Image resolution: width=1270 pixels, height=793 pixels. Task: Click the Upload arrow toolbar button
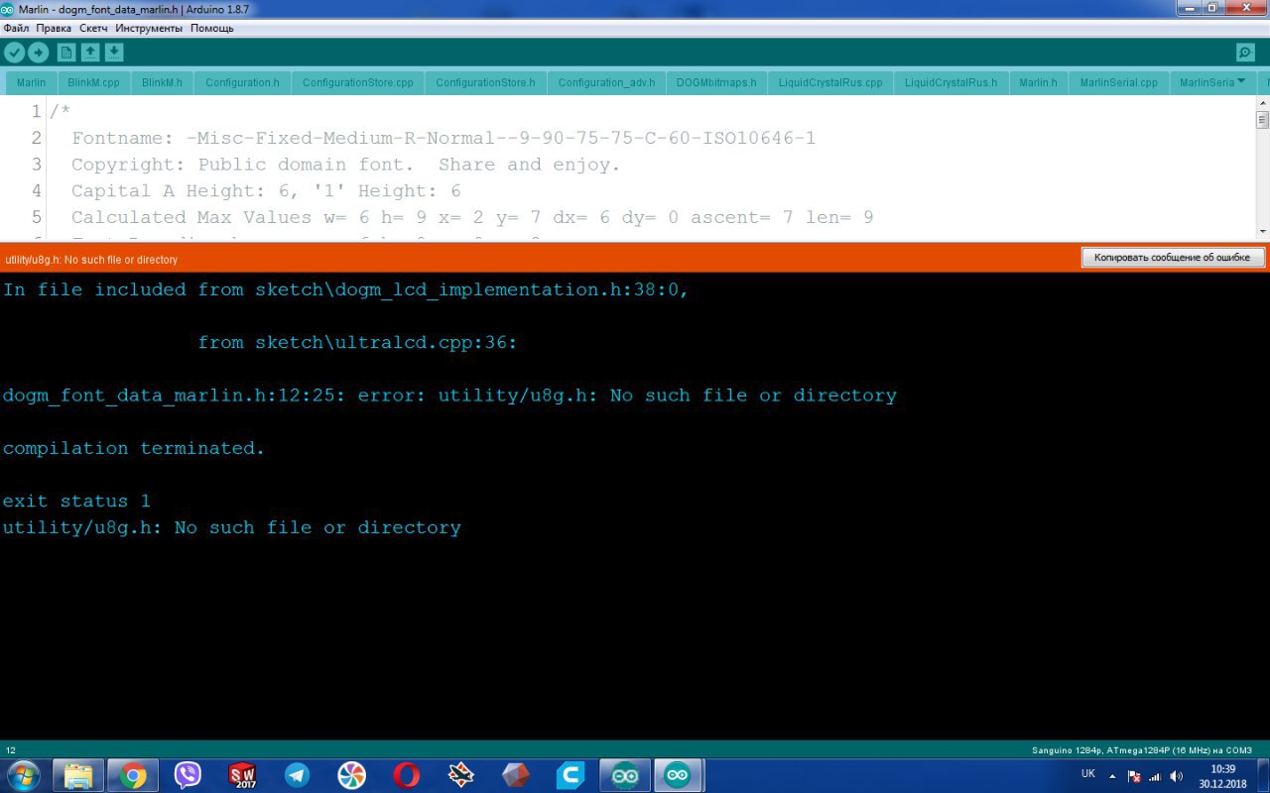tap(39, 53)
